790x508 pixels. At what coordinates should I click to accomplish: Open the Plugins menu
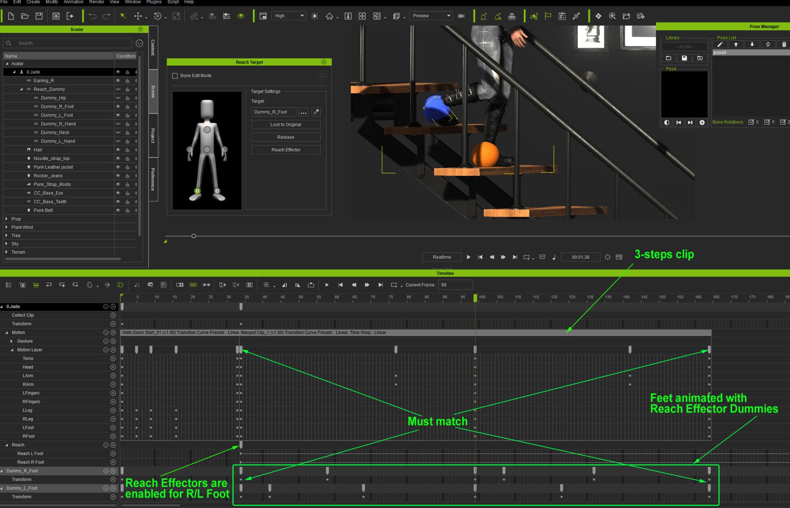(x=154, y=2)
